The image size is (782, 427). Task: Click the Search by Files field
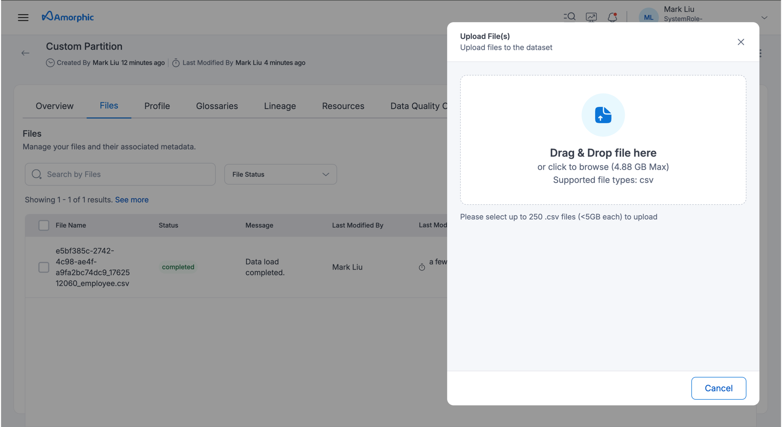(x=120, y=174)
